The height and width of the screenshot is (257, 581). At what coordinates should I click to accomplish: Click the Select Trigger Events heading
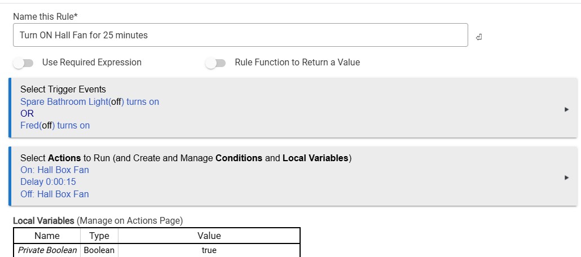click(x=63, y=89)
